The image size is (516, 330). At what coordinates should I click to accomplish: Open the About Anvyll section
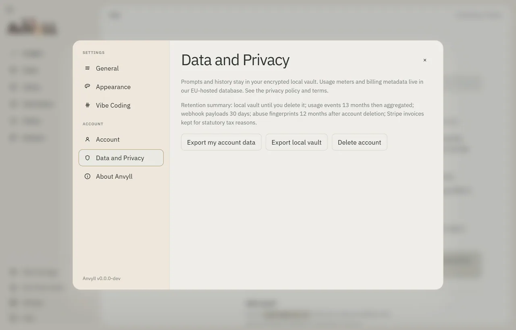point(121,176)
